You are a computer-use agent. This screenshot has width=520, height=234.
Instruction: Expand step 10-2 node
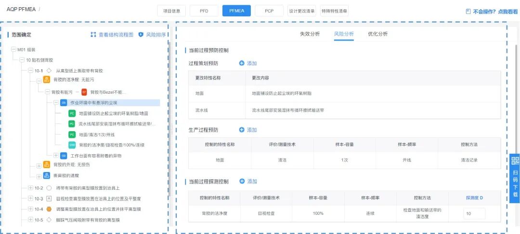pos(30,188)
